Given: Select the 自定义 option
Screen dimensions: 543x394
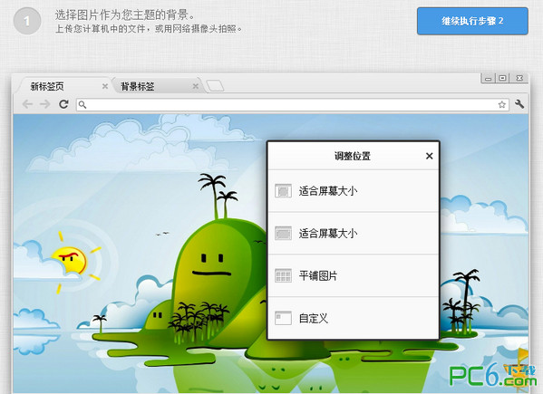Looking at the screenshot, I should click(354, 318).
